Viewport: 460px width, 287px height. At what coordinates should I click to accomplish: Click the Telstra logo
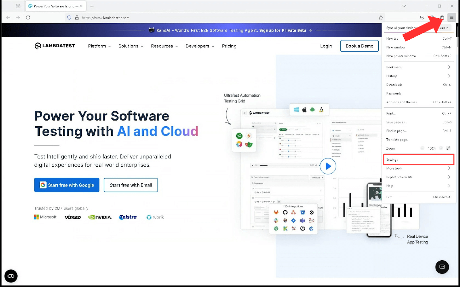pyautogui.click(x=128, y=217)
